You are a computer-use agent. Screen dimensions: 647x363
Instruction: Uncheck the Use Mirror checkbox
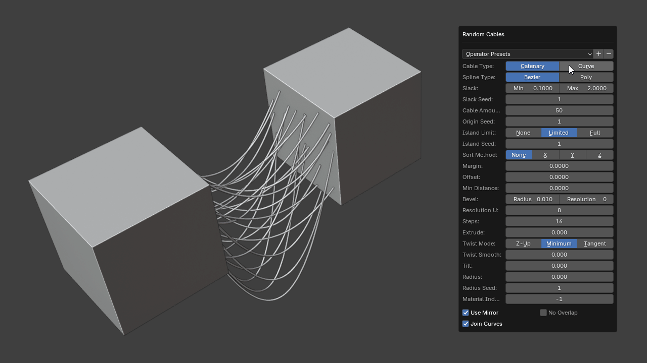pos(466,313)
